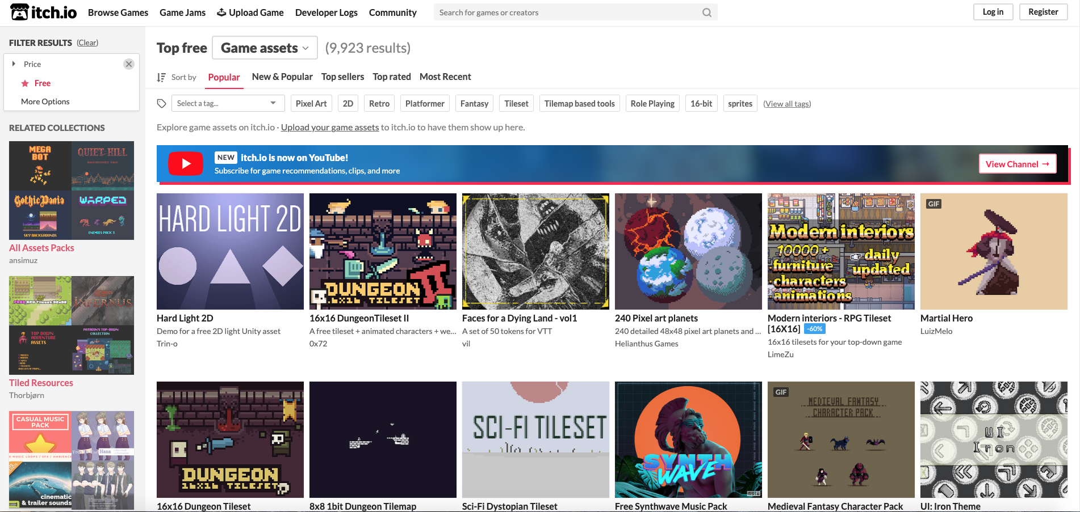Screen dimensions: 1080x512
Task: Open 16x16 DungeonTileset II thumbnail
Action: point(383,251)
